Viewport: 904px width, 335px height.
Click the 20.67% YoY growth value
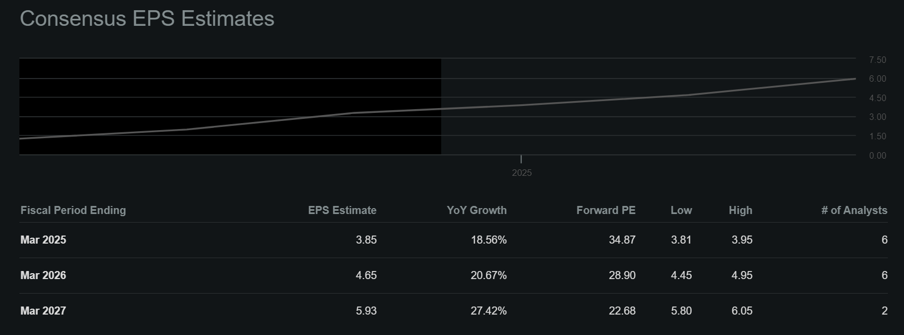coord(489,275)
